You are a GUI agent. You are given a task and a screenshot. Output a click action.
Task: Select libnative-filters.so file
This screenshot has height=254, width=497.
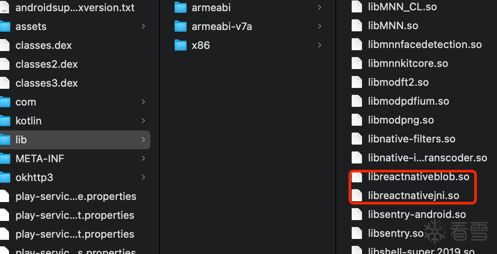(411, 139)
